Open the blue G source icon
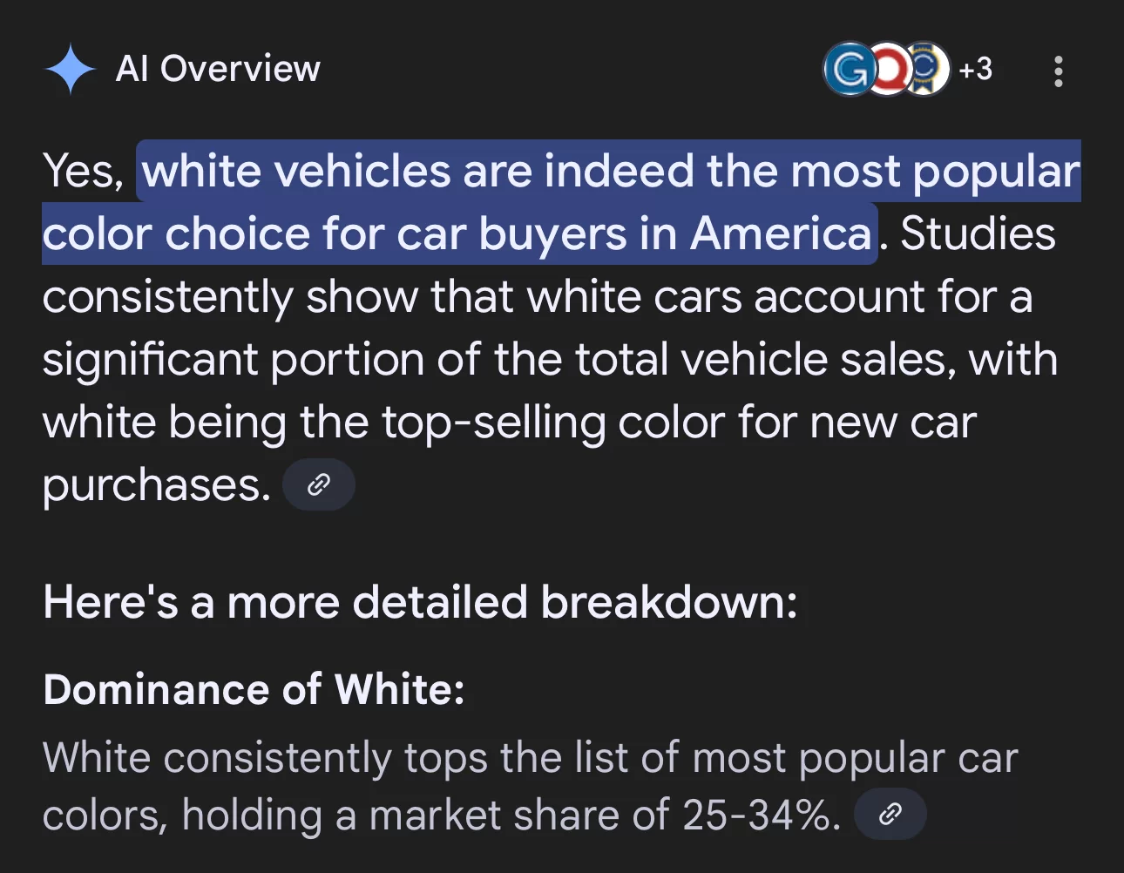The width and height of the screenshot is (1124, 873). [850, 69]
